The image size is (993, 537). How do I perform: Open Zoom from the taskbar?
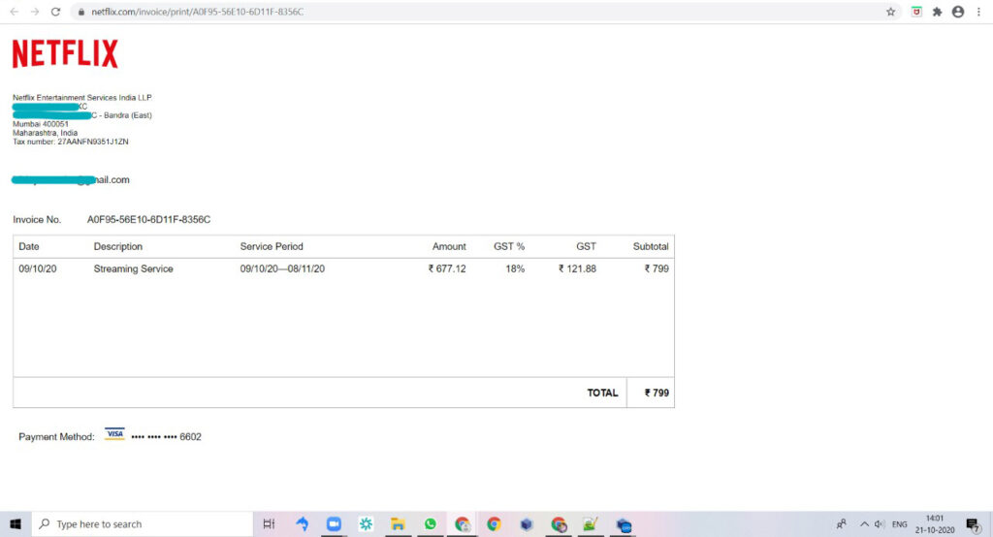pos(334,524)
